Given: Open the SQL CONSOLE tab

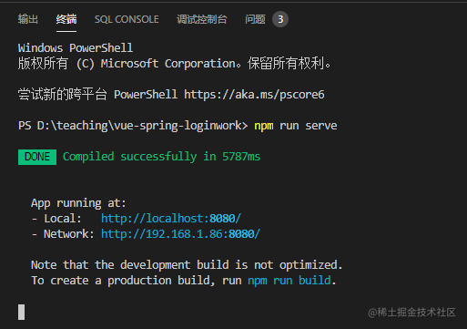Looking at the screenshot, I should (127, 19).
